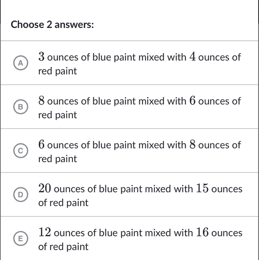Click "red paint" text in option A
This screenshot has width=259, height=260.
pyautogui.click(x=58, y=71)
